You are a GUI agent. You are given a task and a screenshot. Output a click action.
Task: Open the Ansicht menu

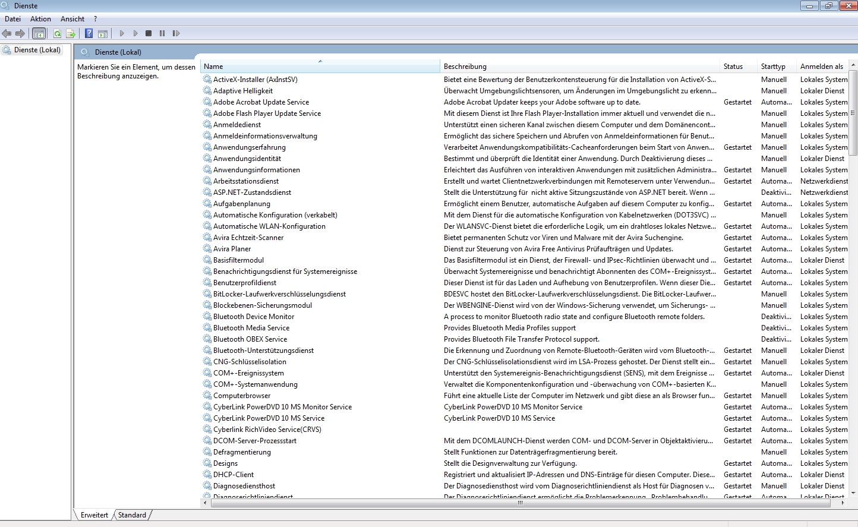(x=72, y=19)
